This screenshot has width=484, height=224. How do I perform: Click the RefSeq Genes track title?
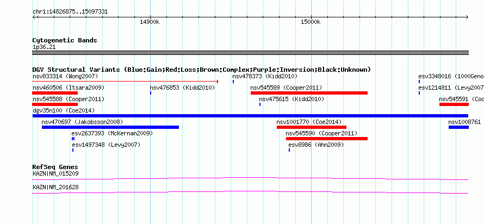55,167
